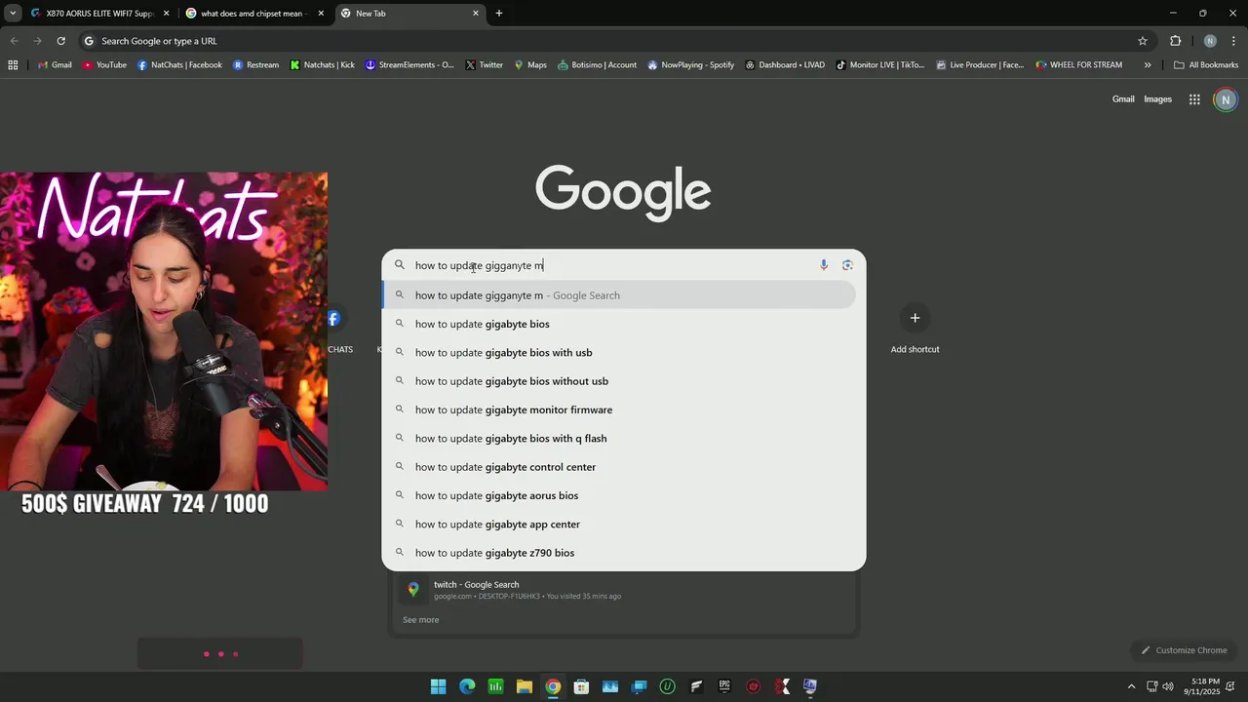Open the Botisimo Account bookmark

pos(598,65)
